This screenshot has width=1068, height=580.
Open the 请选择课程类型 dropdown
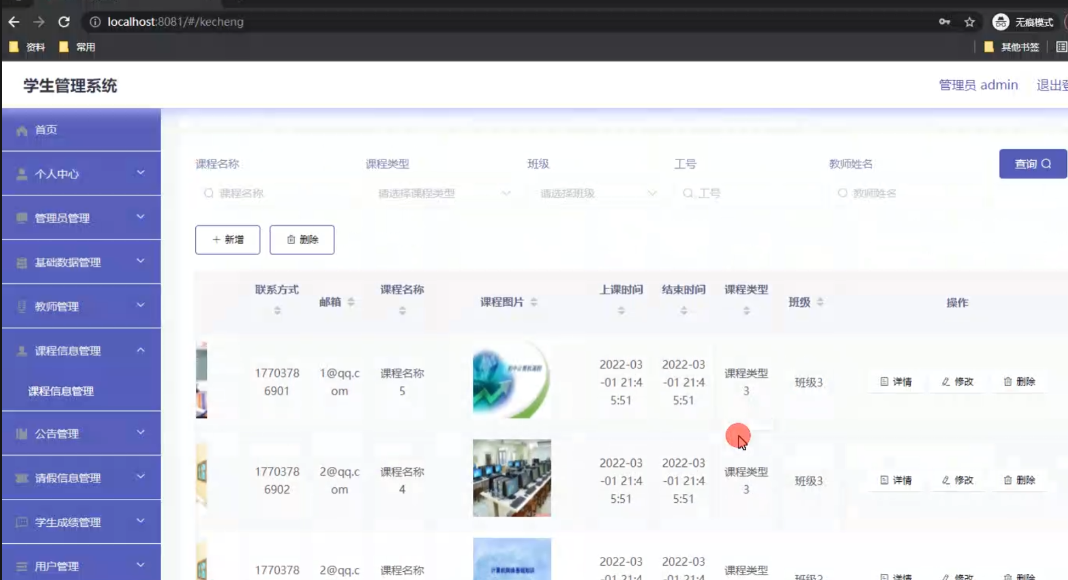(439, 193)
